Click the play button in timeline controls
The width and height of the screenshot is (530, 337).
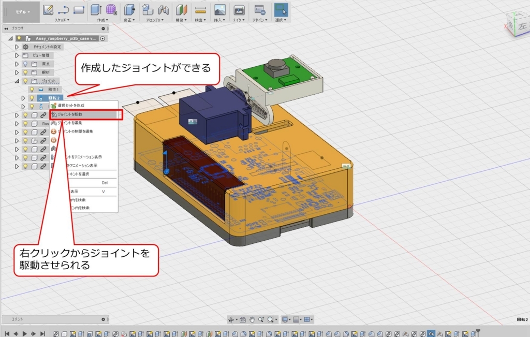tap(25, 333)
